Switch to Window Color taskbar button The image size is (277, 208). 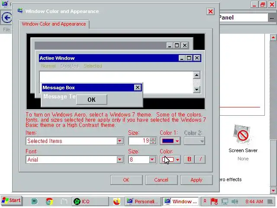point(180,201)
